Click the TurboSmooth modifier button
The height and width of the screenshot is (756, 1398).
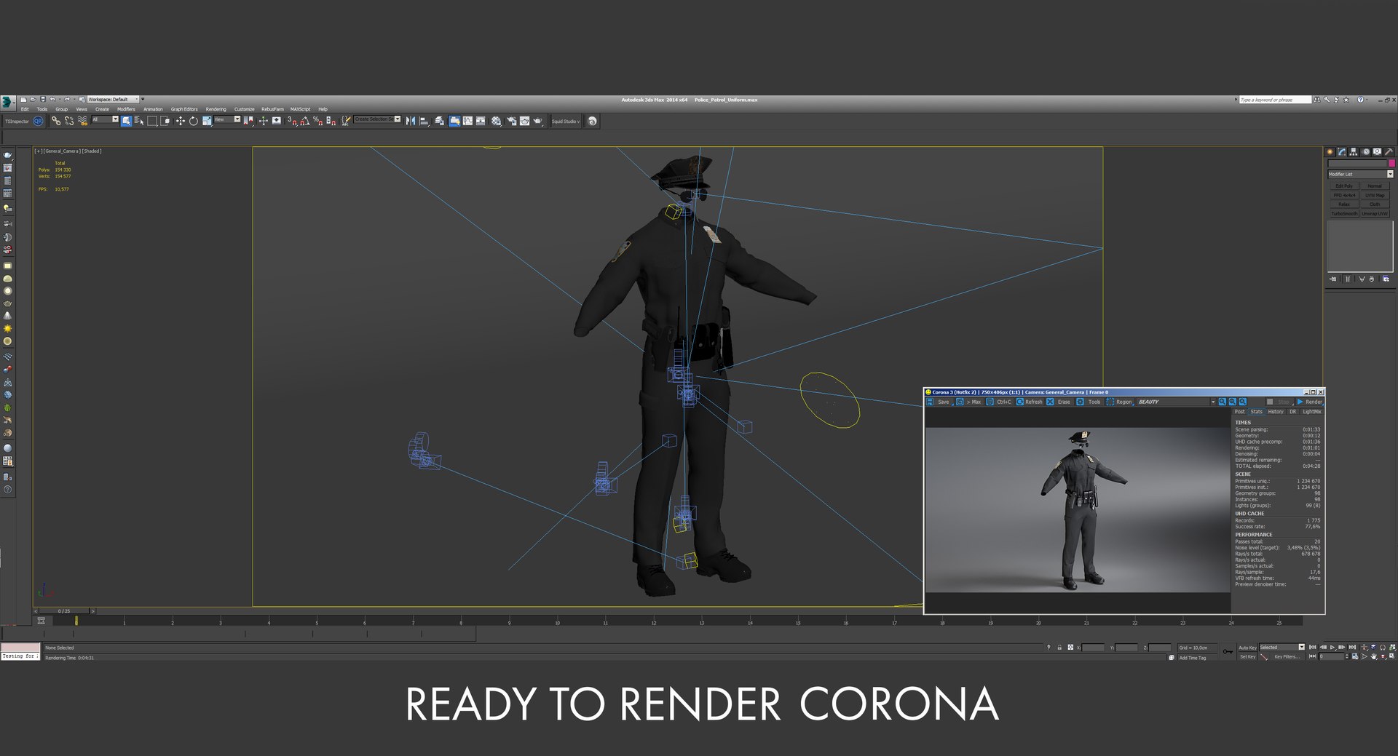pos(1344,213)
